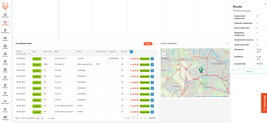Viewport: 267px width, 123px height.
Task: Open Rapportages from the sidebar
Action: pos(5,102)
